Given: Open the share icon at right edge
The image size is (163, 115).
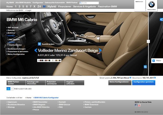Looking at the screenshot, I should tap(161, 19).
